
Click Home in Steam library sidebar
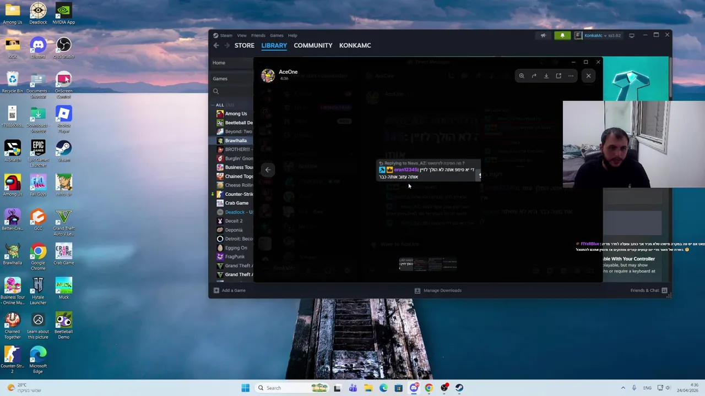tap(219, 63)
